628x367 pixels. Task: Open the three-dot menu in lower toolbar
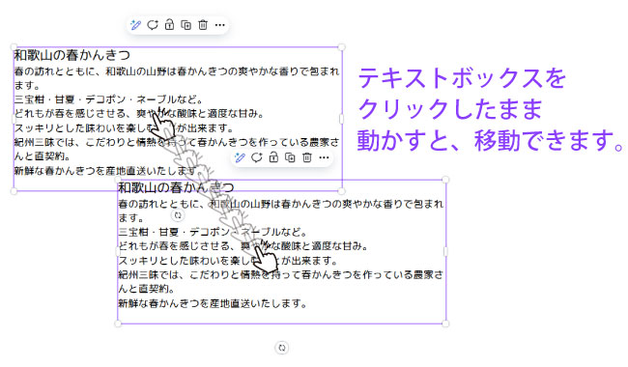(x=324, y=157)
